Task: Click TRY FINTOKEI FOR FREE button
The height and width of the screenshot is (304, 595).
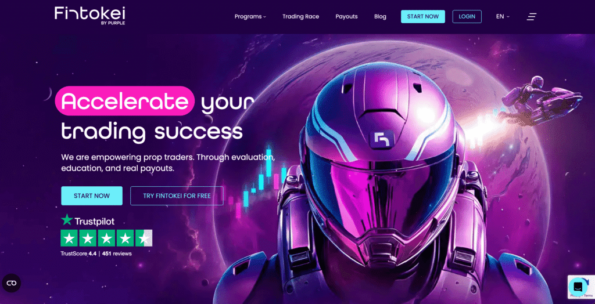Action: [x=177, y=196]
